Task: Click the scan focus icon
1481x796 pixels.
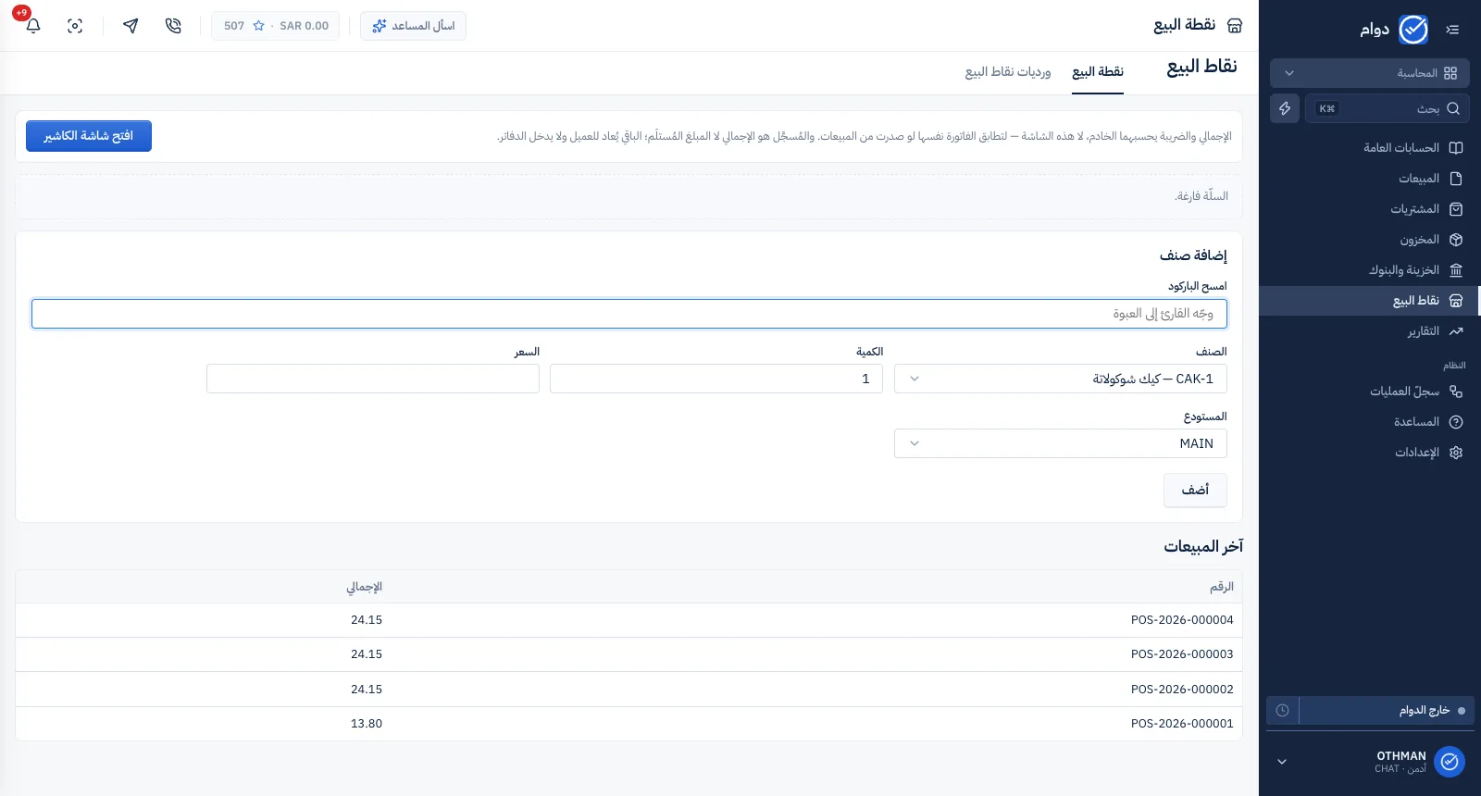Action: [75, 26]
